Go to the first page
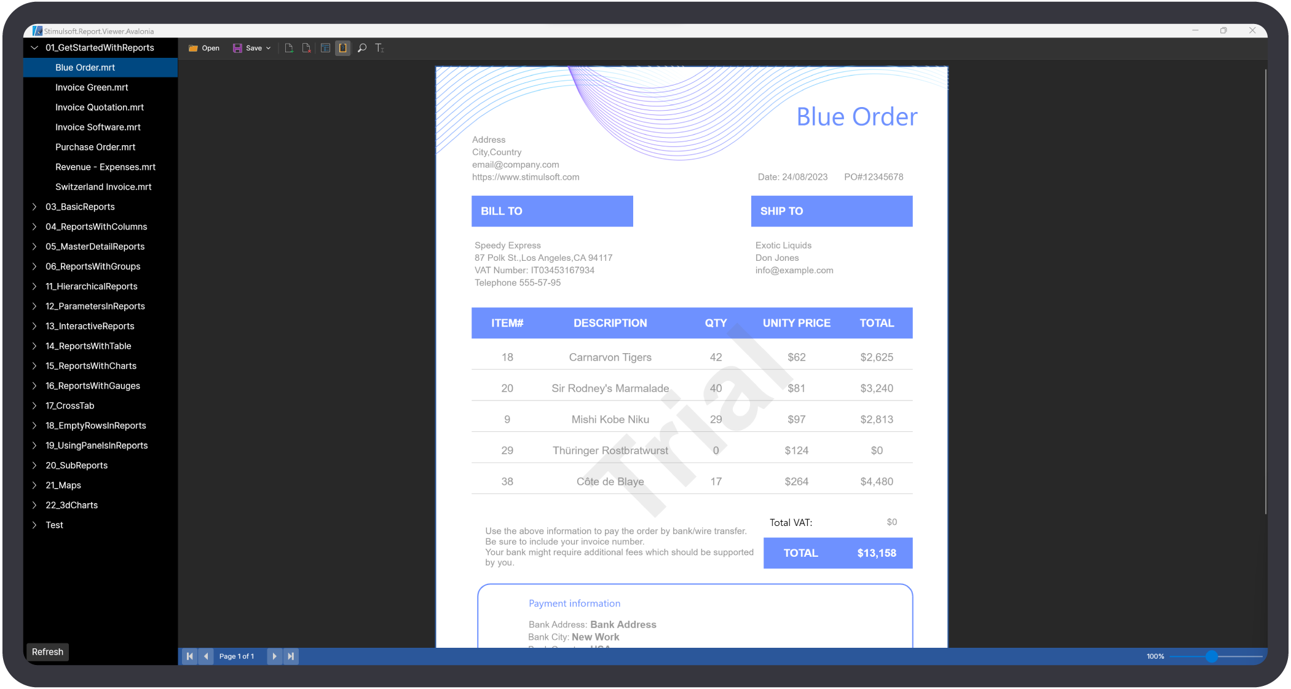 (x=190, y=656)
